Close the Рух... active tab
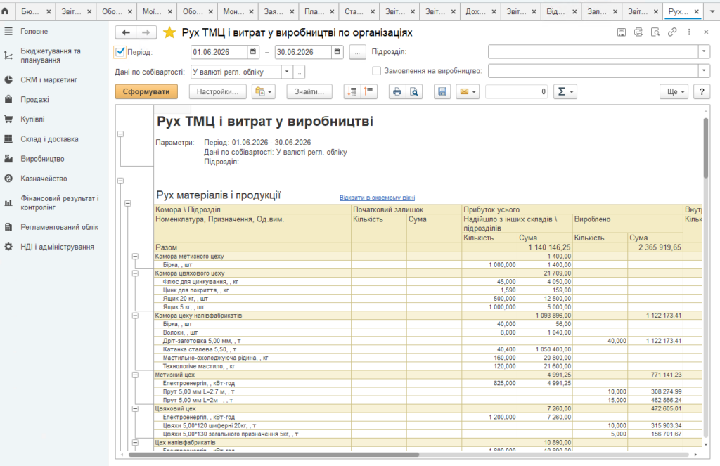The height and width of the screenshot is (466, 720). click(x=697, y=11)
